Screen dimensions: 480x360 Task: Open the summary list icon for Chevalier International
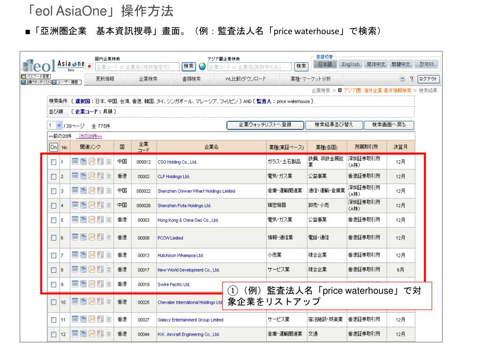tap(75, 301)
